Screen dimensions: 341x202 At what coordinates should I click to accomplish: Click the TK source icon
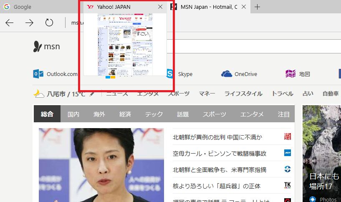coord(288,185)
